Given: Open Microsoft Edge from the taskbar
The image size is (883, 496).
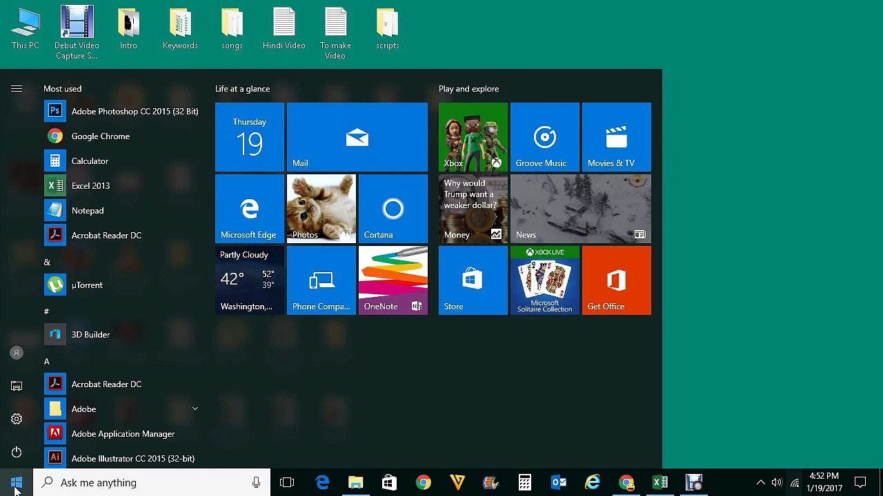Looking at the screenshot, I should (x=322, y=482).
